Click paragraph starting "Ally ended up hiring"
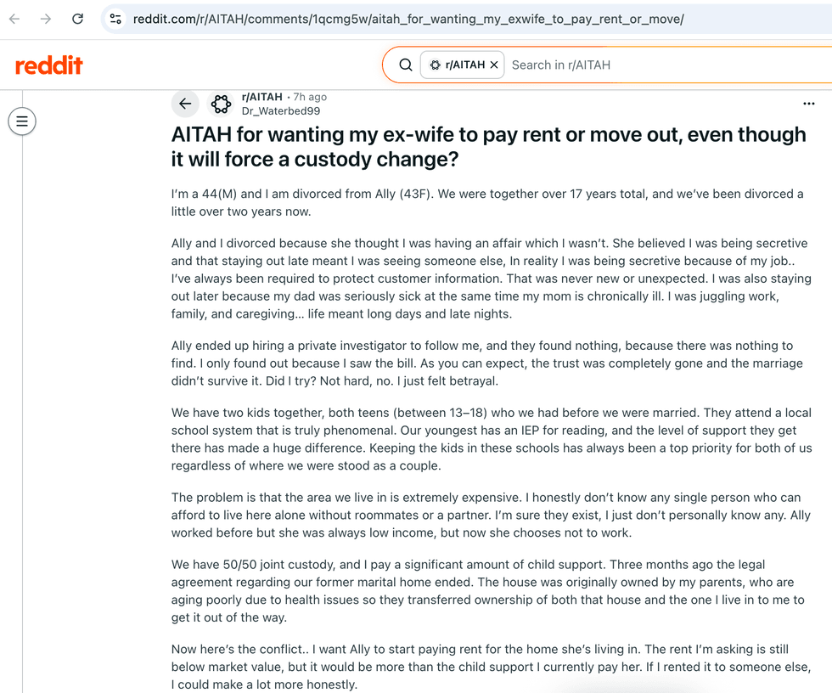832x693 pixels. coord(487,363)
